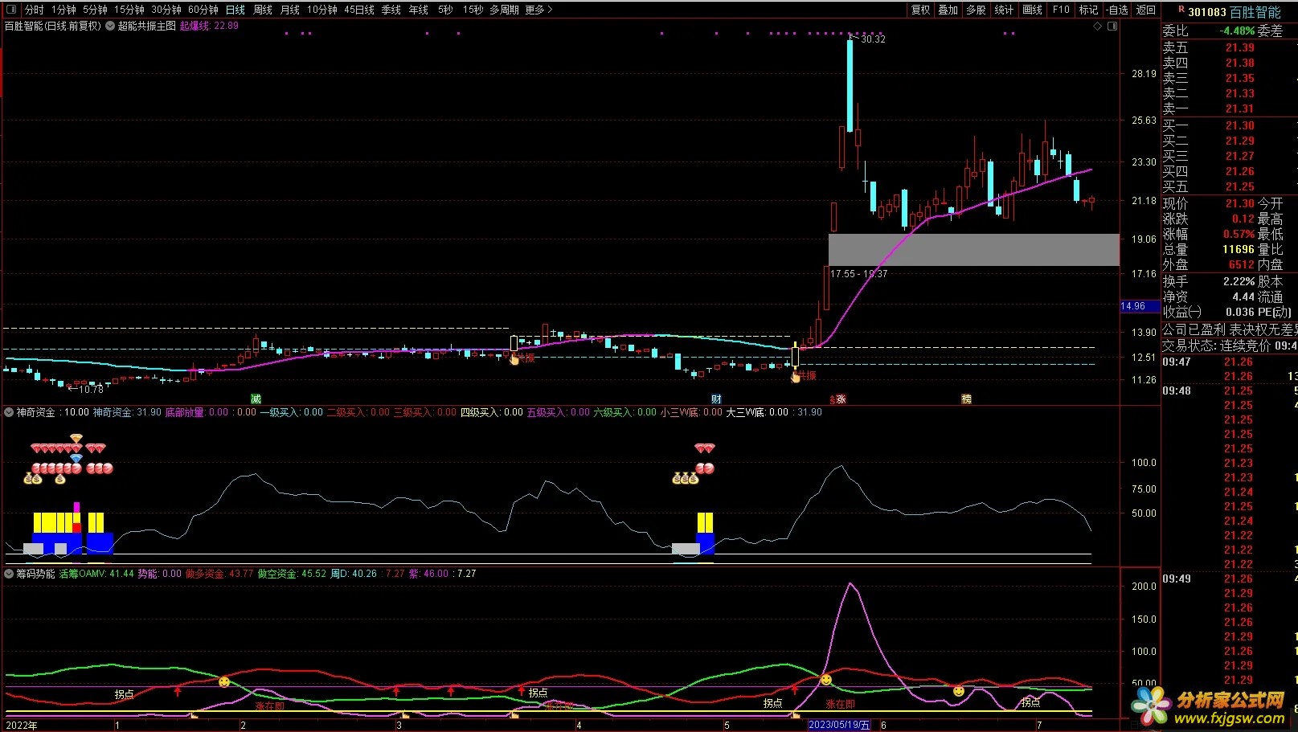Open F10 company information
Screen dimensions: 1298x732
point(1061,10)
